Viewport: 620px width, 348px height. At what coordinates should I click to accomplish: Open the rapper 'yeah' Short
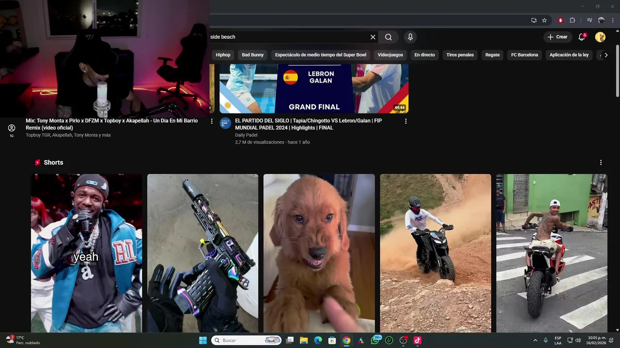[x=87, y=253]
